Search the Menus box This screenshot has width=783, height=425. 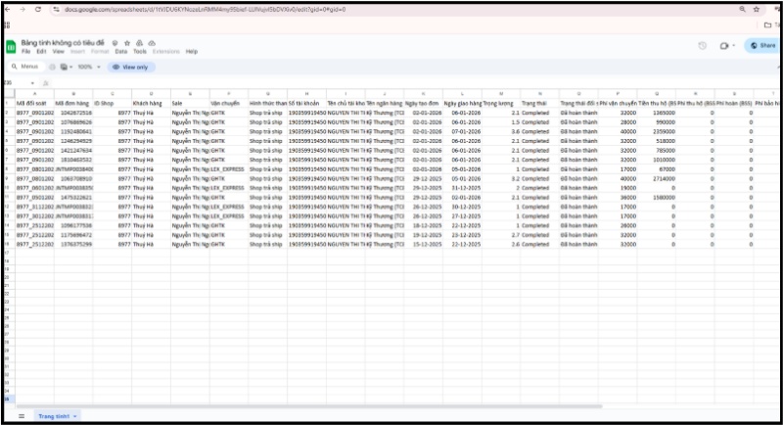(x=25, y=67)
